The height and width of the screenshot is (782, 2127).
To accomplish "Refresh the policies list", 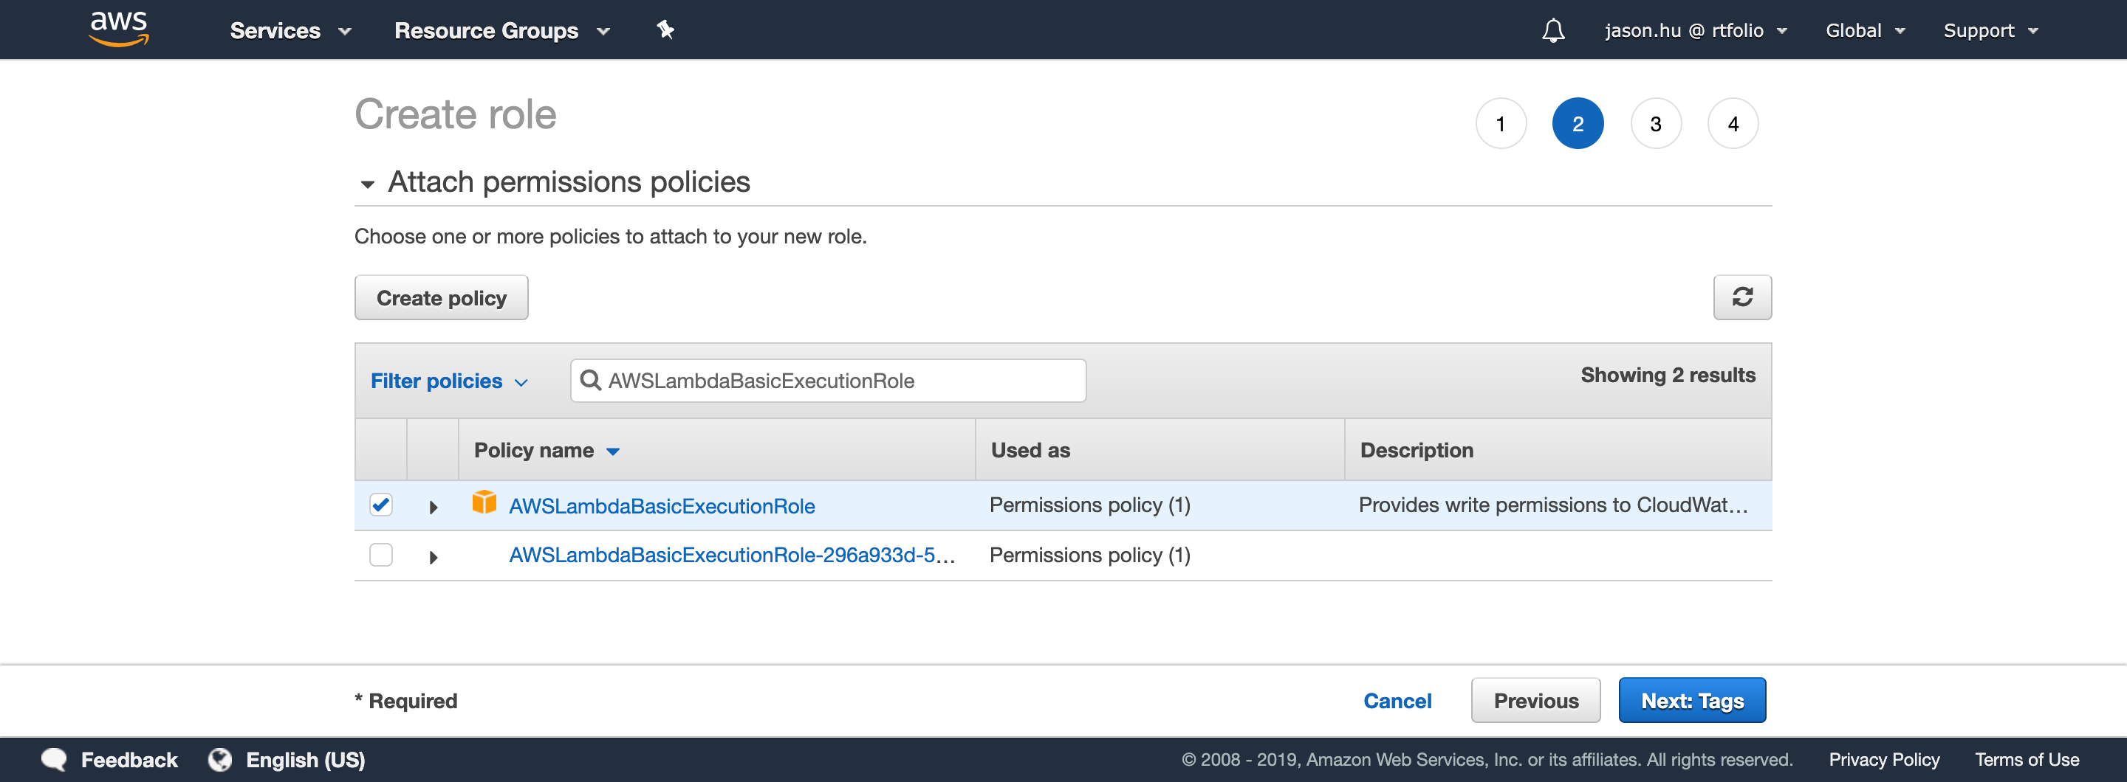I will (x=1742, y=297).
